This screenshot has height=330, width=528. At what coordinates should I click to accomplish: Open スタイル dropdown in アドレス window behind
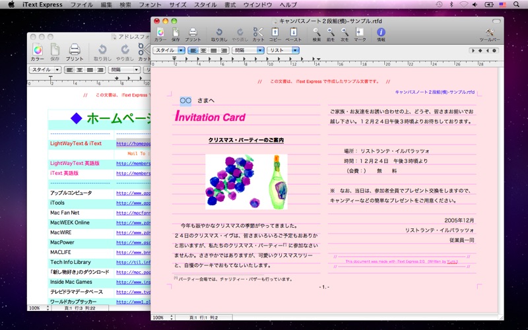[45, 70]
